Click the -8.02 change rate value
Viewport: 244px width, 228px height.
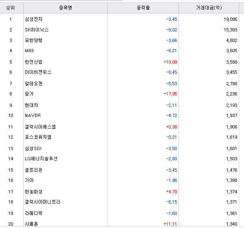coord(172,30)
